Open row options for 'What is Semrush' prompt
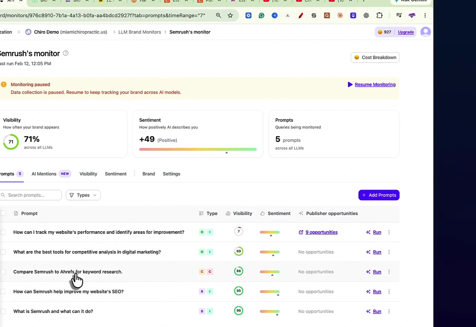Image resolution: width=476 pixels, height=327 pixels. click(x=389, y=312)
